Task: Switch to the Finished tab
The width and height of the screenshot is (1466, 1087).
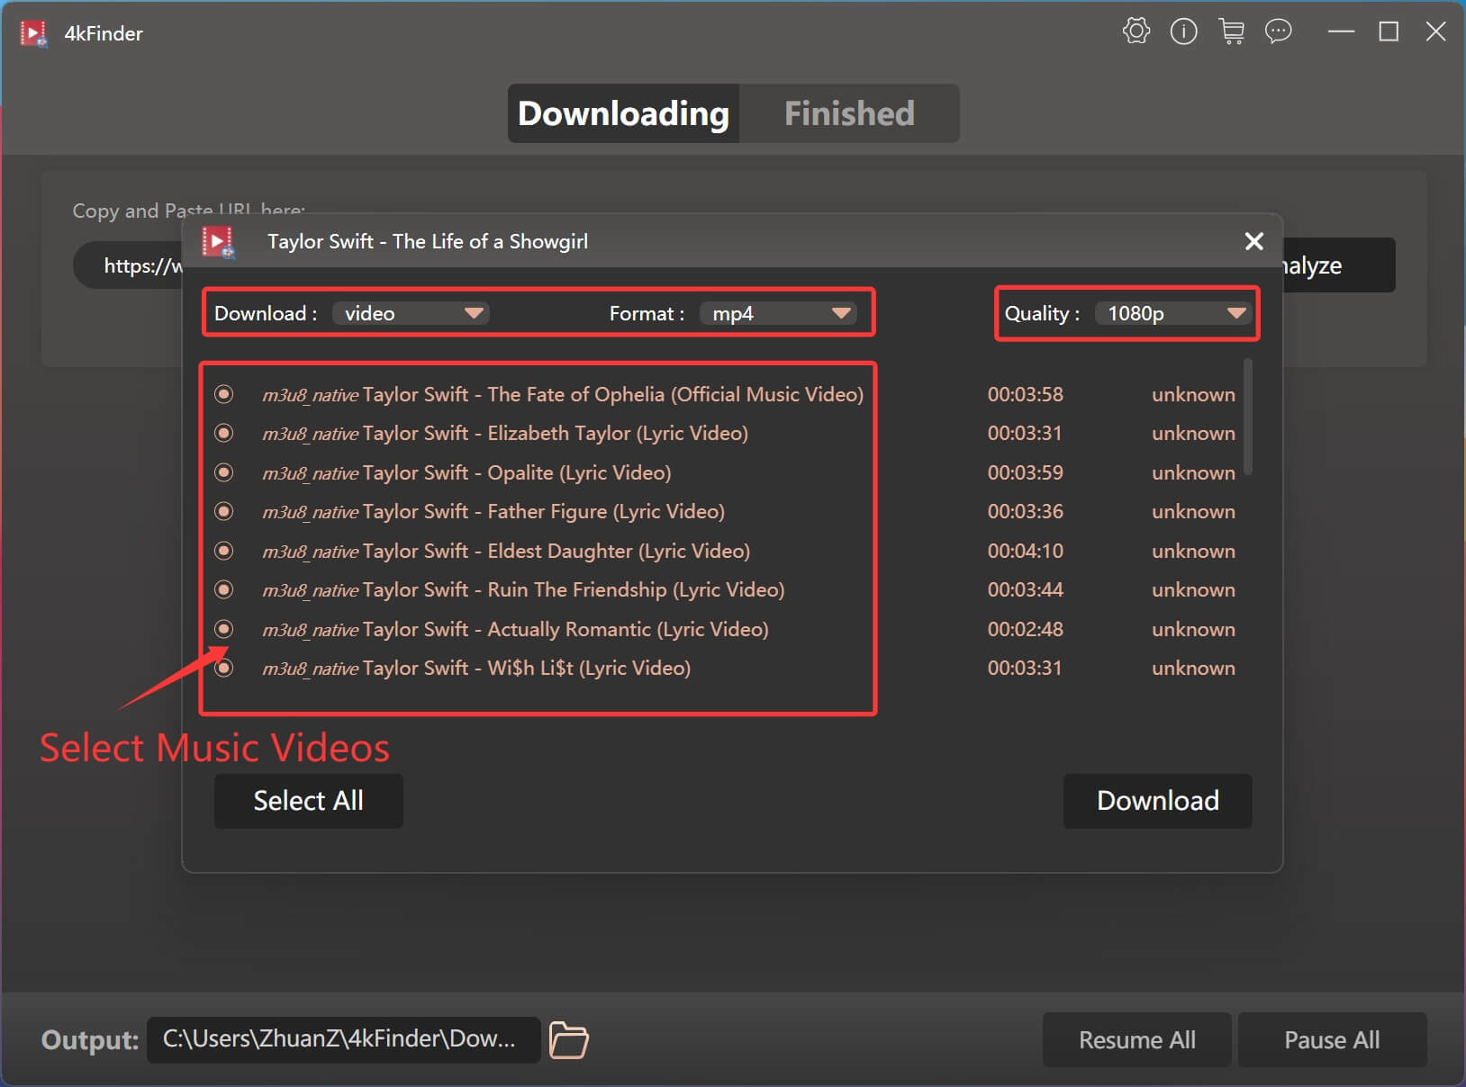Action: 848,113
